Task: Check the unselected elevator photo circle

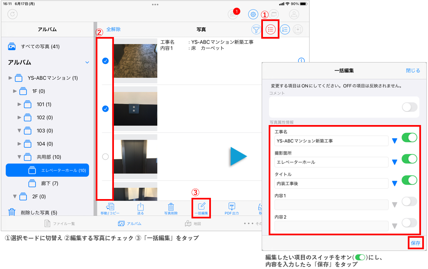Action: pos(105,156)
